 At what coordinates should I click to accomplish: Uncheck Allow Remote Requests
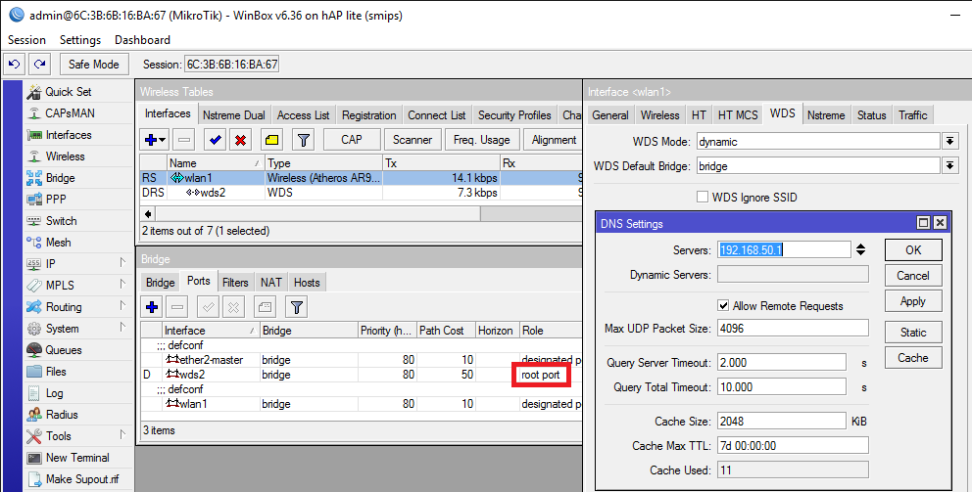click(x=724, y=305)
